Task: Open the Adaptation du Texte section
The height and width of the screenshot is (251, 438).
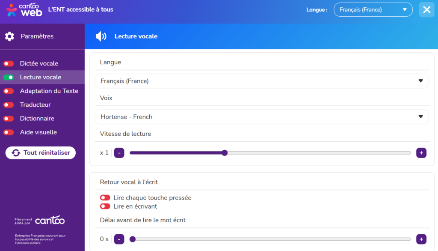Action: 49,91
